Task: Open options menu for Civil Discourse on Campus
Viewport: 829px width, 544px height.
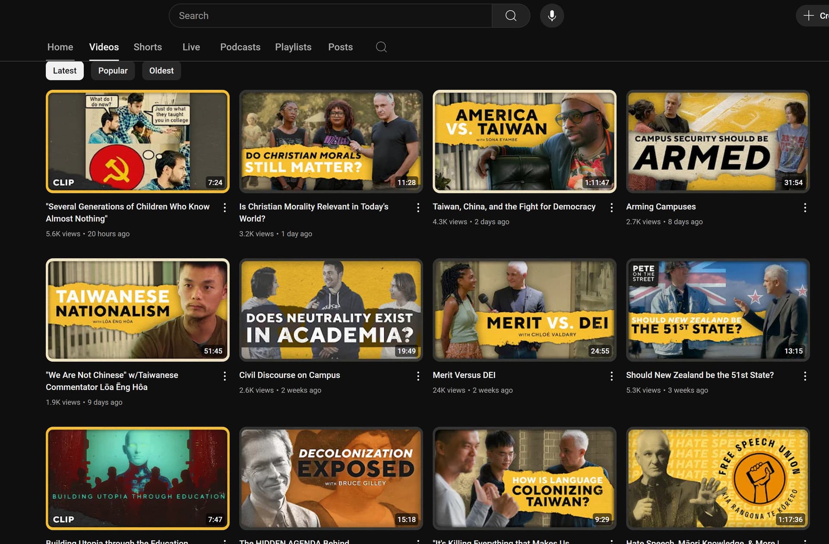Action: [418, 376]
